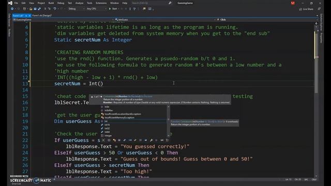The height and width of the screenshot is (186, 331).
Task: Toggle the last IntelliSense filter on the right
Action: [167, 140]
